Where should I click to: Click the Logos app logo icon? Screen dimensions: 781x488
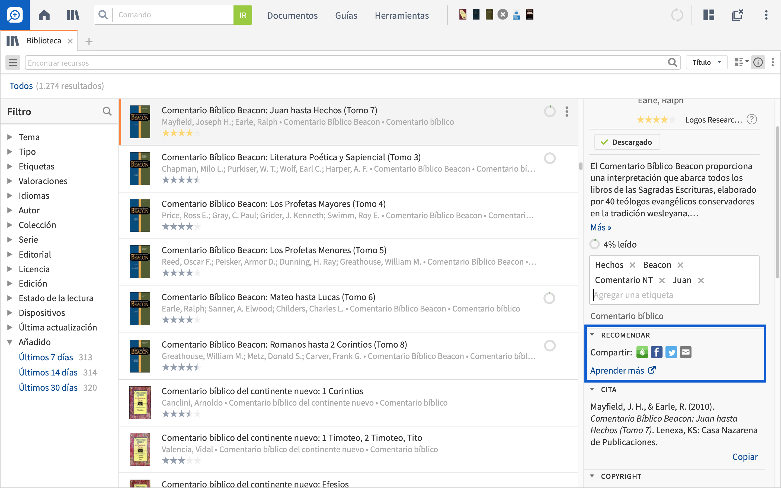(15, 15)
